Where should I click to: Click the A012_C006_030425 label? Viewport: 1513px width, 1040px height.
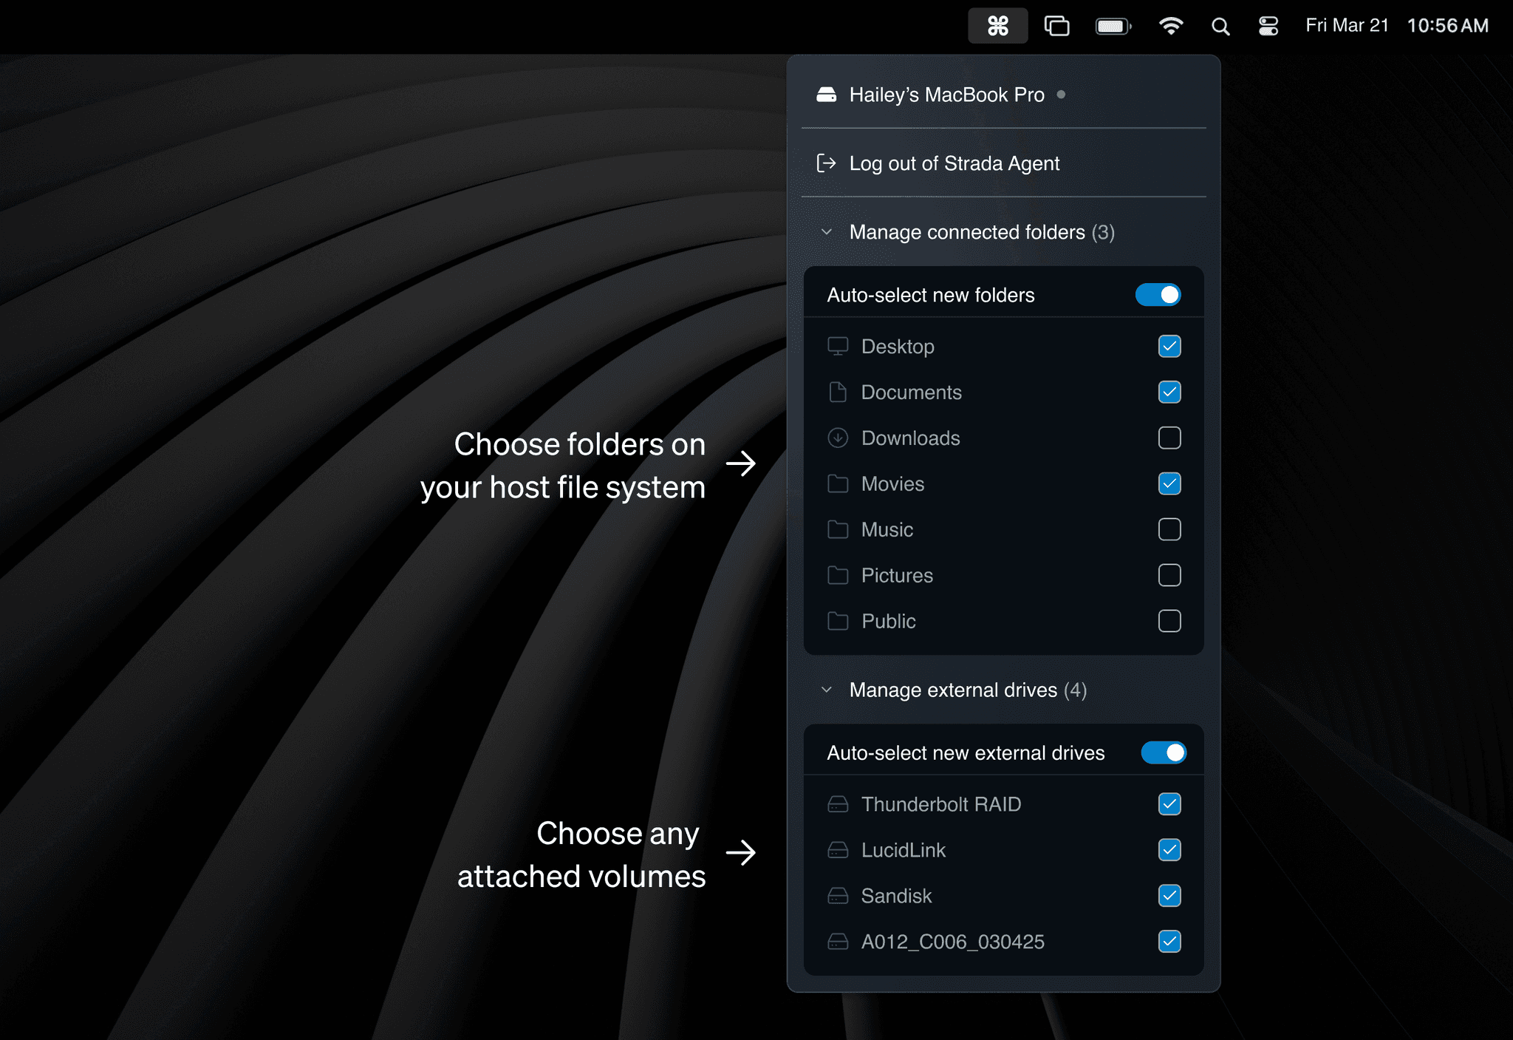coord(953,942)
